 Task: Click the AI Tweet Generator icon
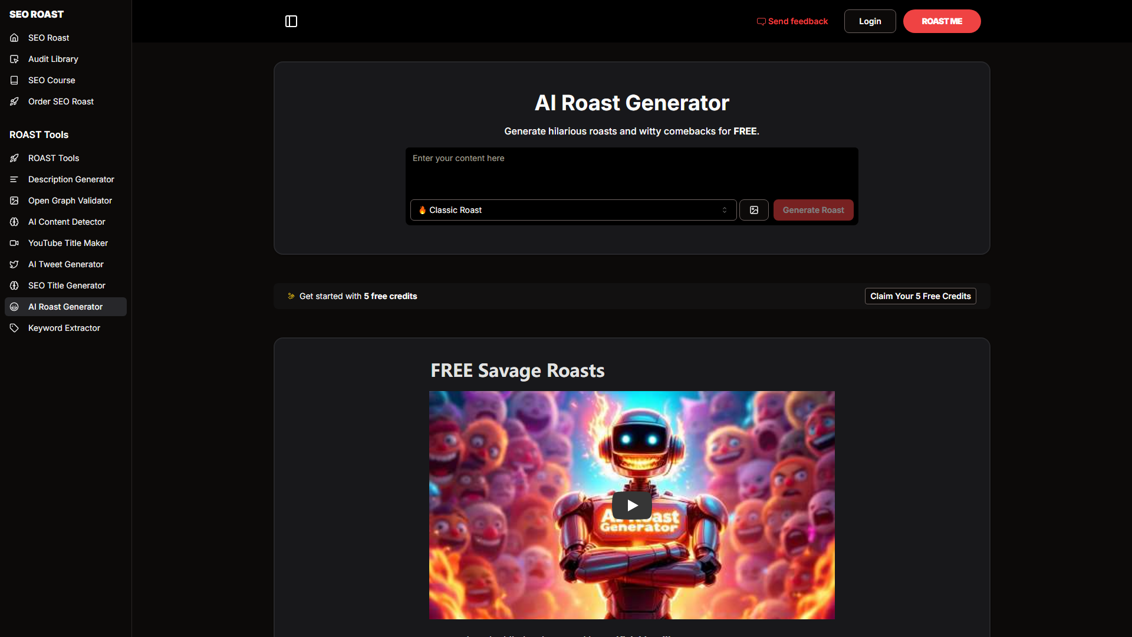click(x=14, y=264)
